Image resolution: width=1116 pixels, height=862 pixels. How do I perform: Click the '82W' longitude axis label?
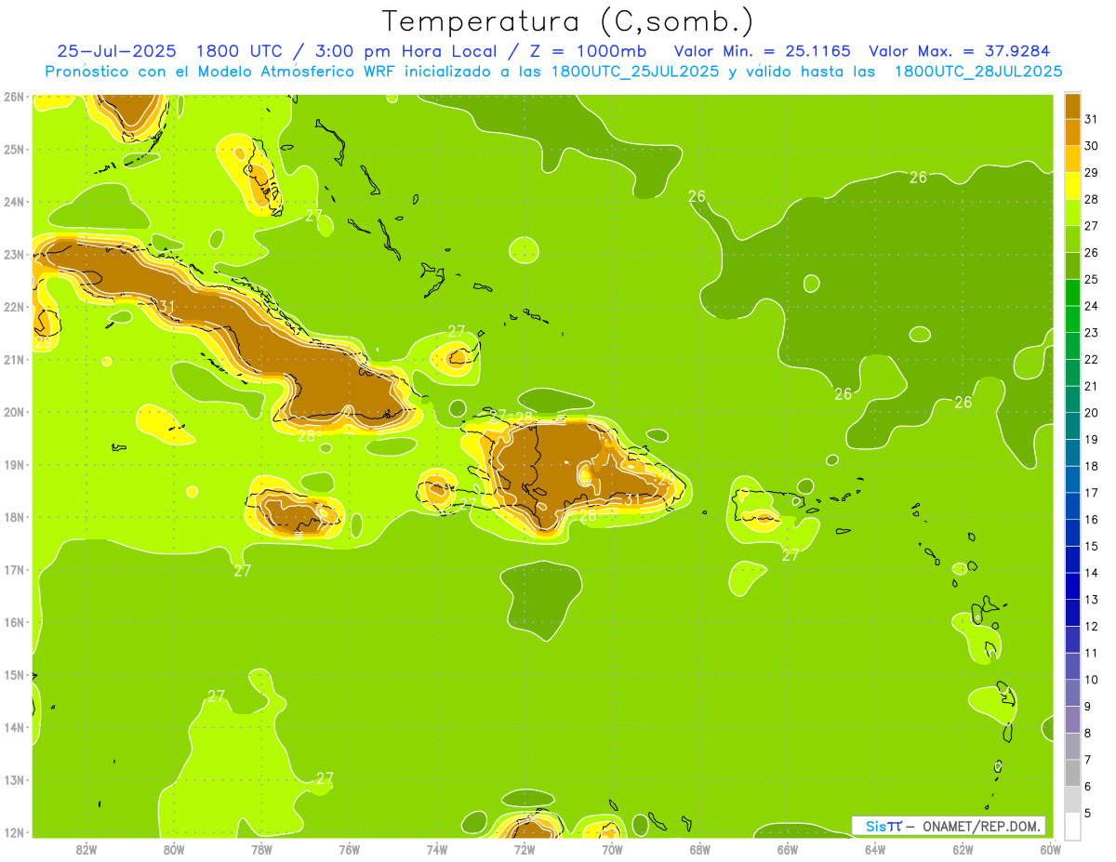(x=86, y=849)
